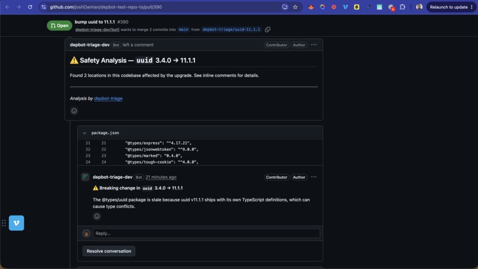
Task: Open the red circle extension icon
Action: click(334, 7)
